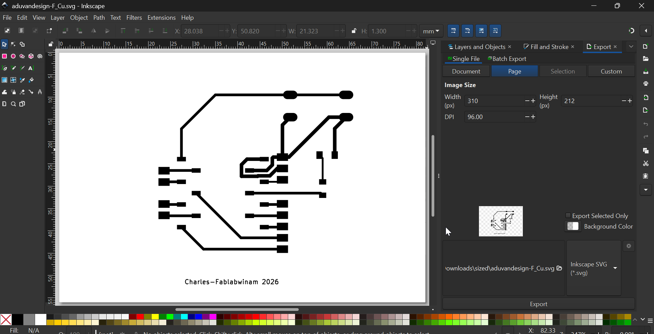Click the Background Color swatch

tap(573, 227)
